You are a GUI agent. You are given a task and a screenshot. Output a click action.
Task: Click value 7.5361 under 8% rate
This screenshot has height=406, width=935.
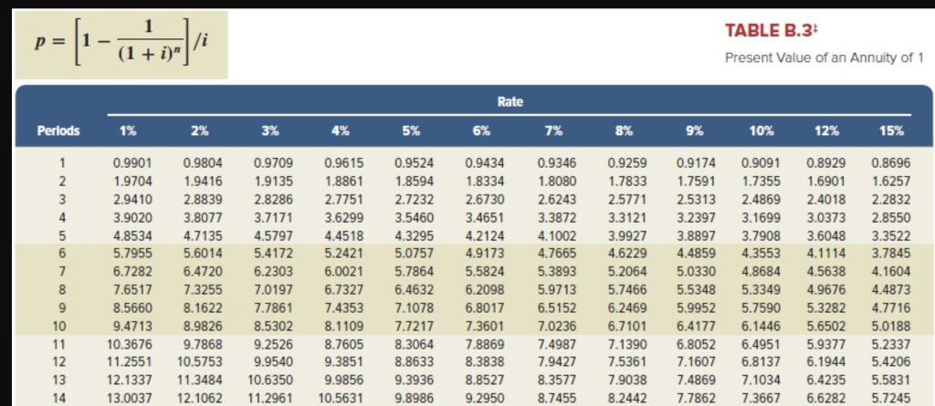coord(626,361)
